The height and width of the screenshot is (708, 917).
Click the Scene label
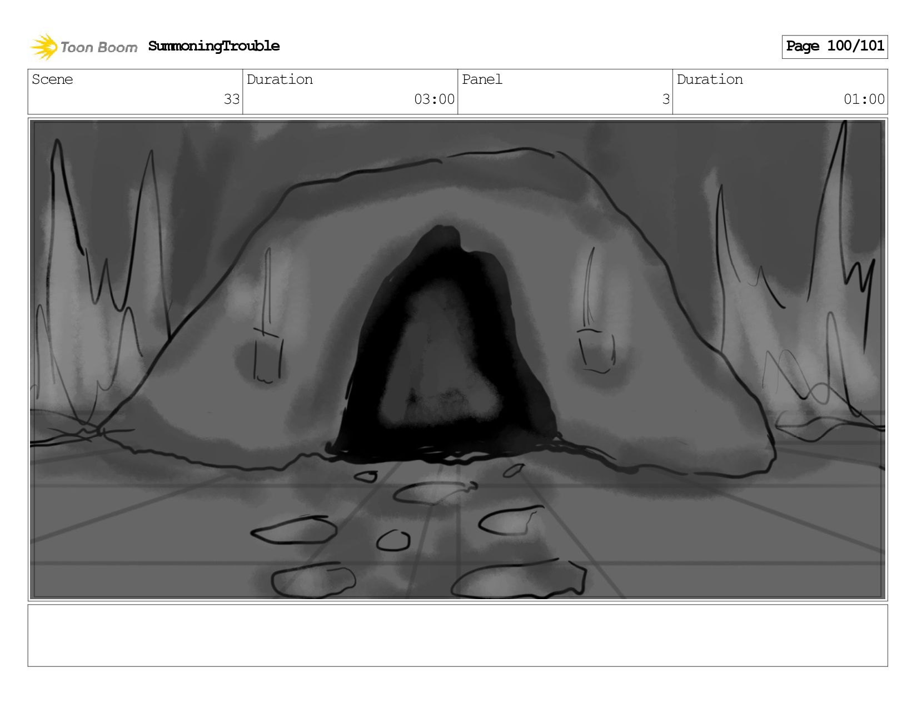tap(52, 79)
